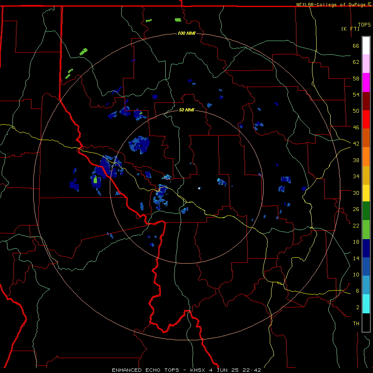Click the light pink 62 kft legend swatch
The height and width of the screenshot is (373, 373).
[366, 64]
